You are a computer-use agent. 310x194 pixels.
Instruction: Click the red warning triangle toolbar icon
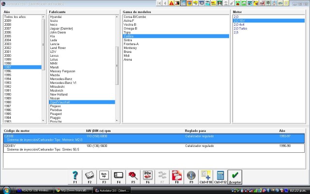click(171, 3)
